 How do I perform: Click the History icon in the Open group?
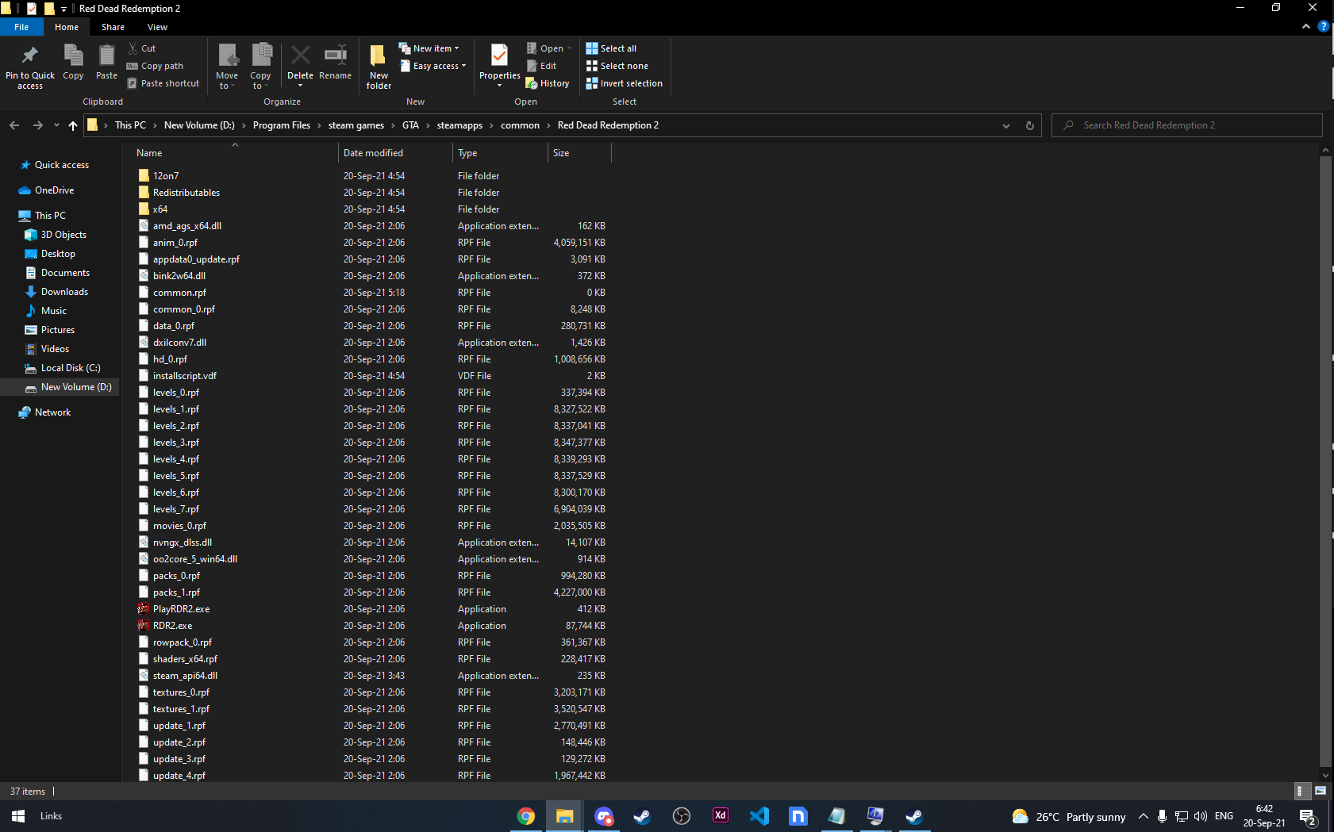pyautogui.click(x=532, y=83)
